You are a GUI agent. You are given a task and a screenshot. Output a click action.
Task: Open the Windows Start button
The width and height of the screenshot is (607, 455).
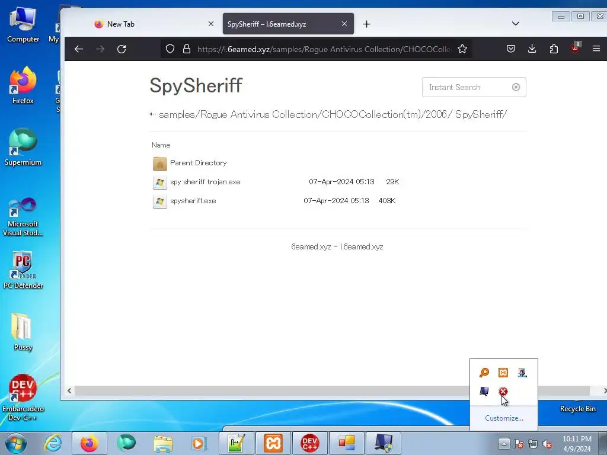(16, 443)
